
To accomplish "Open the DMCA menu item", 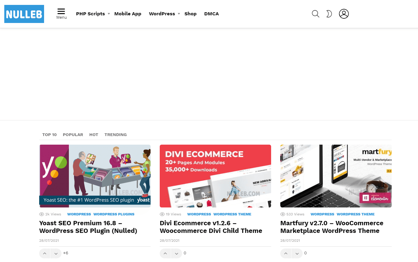I will (x=211, y=13).
